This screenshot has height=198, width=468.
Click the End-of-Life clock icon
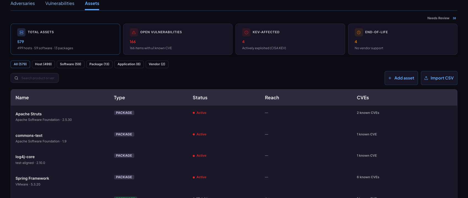[x=359, y=32]
